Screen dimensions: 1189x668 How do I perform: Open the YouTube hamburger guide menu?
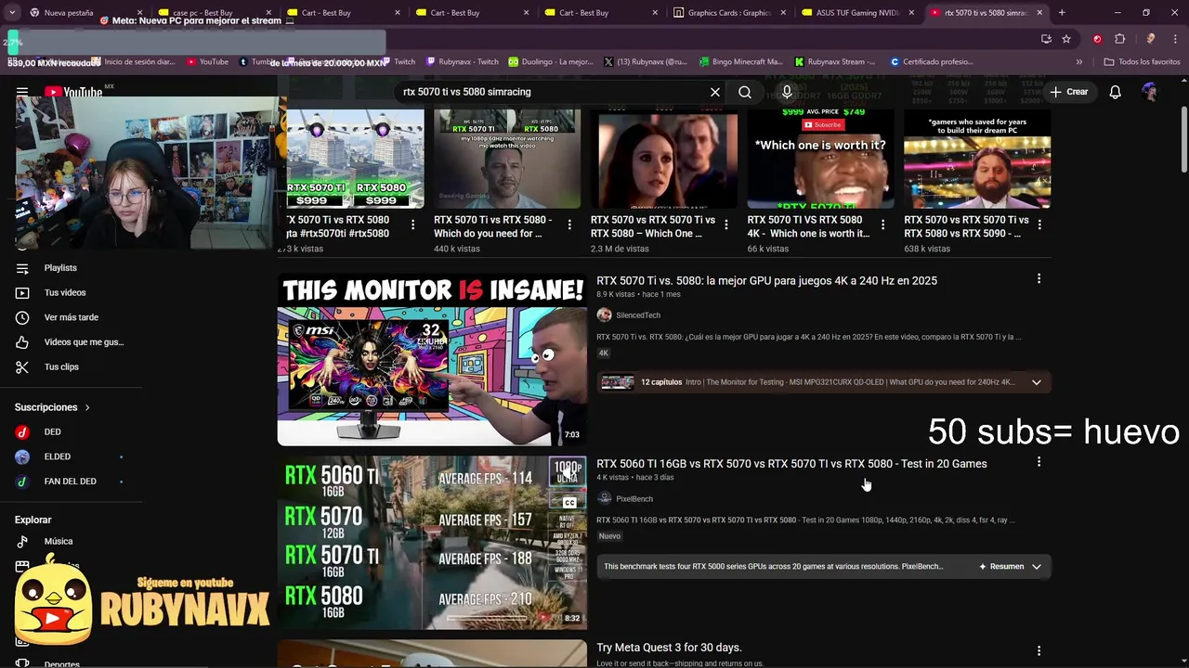click(22, 92)
